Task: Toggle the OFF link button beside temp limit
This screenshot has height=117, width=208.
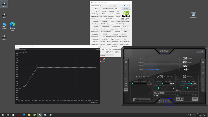Action: tap(179, 90)
